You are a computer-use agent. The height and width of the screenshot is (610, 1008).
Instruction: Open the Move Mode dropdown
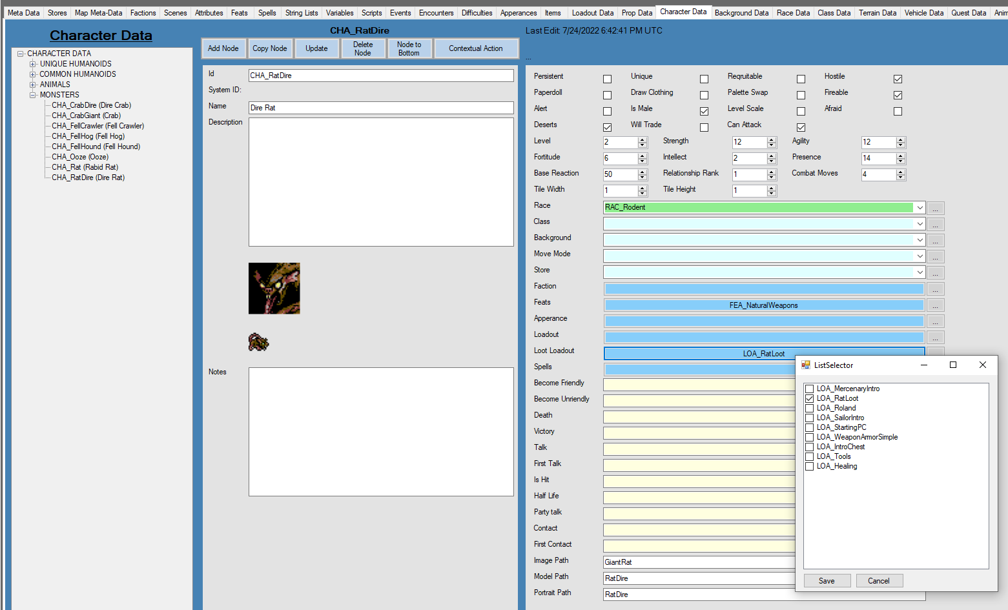coord(920,256)
